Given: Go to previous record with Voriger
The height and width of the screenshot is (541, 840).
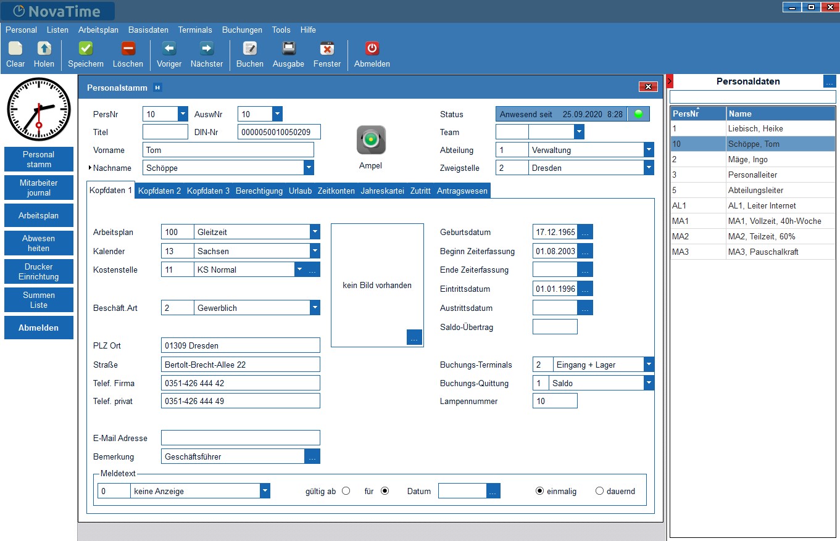Looking at the screenshot, I should (x=169, y=49).
